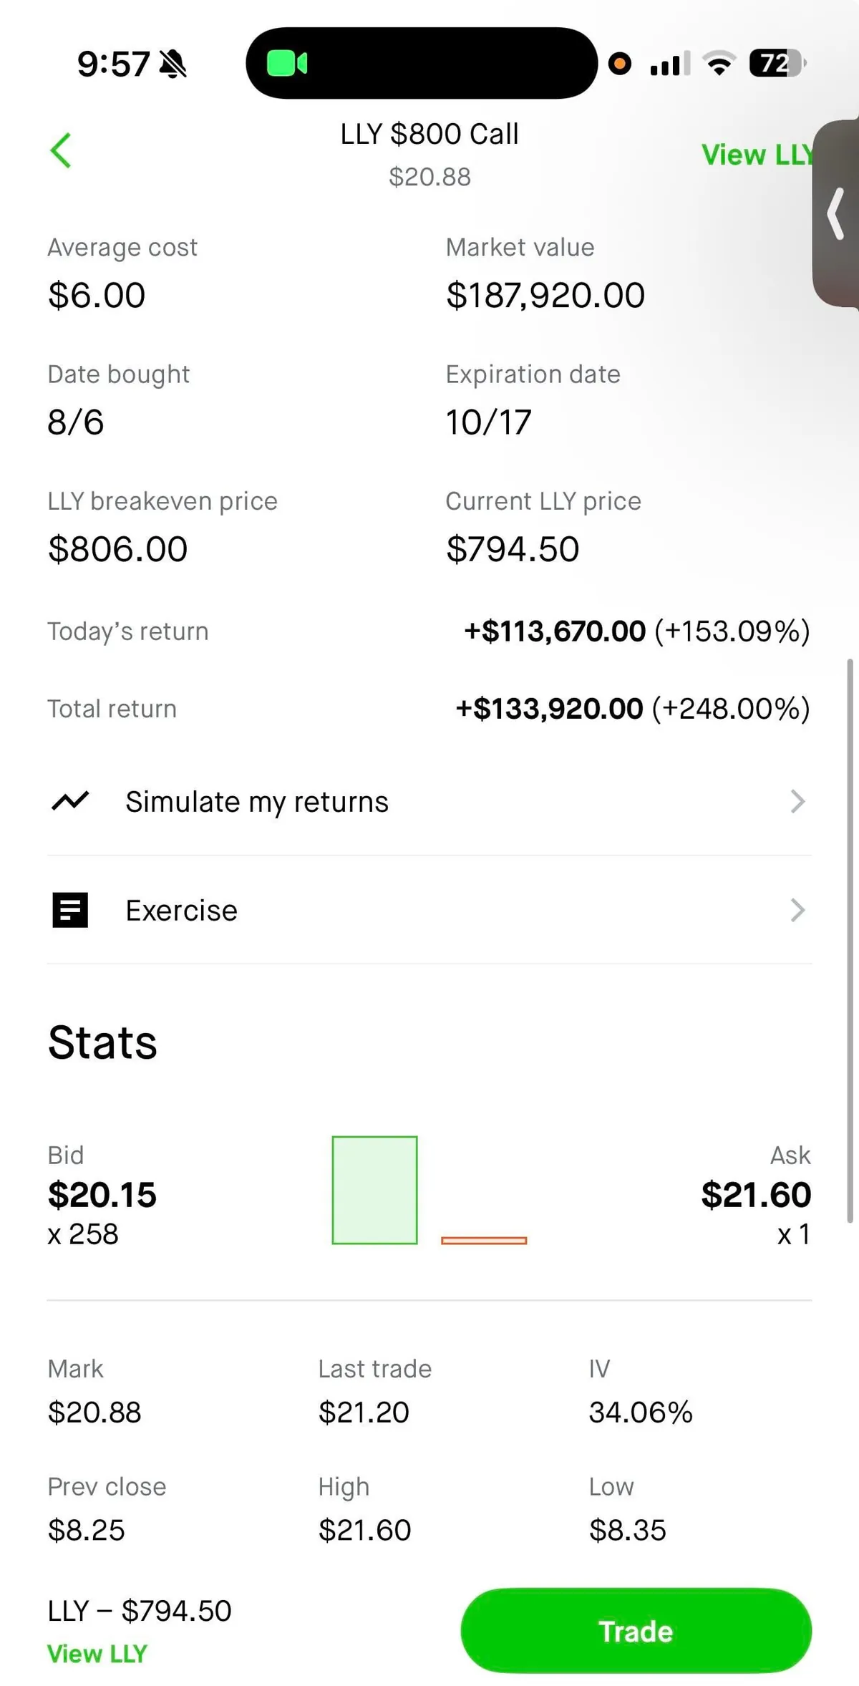Tap the Exercise document icon
859x1686 pixels.
click(70, 910)
